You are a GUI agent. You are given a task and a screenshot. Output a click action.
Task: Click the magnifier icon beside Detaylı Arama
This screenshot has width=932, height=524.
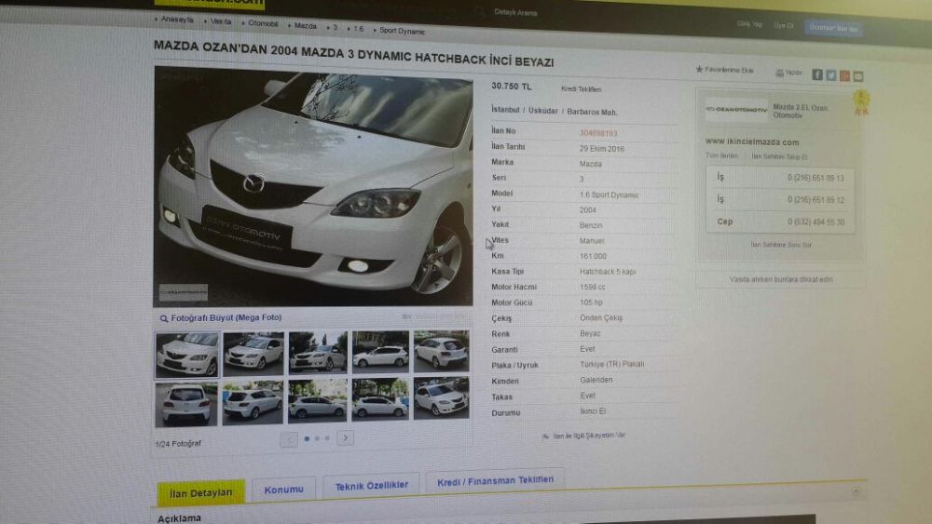pyautogui.click(x=480, y=11)
